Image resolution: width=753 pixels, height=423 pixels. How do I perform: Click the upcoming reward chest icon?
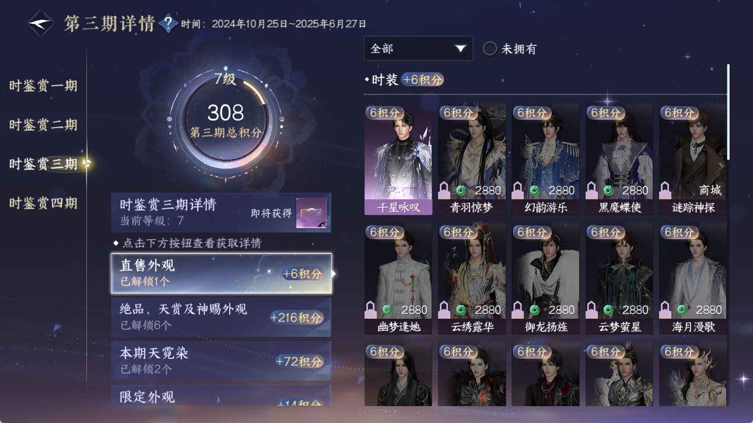(x=311, y=213)
